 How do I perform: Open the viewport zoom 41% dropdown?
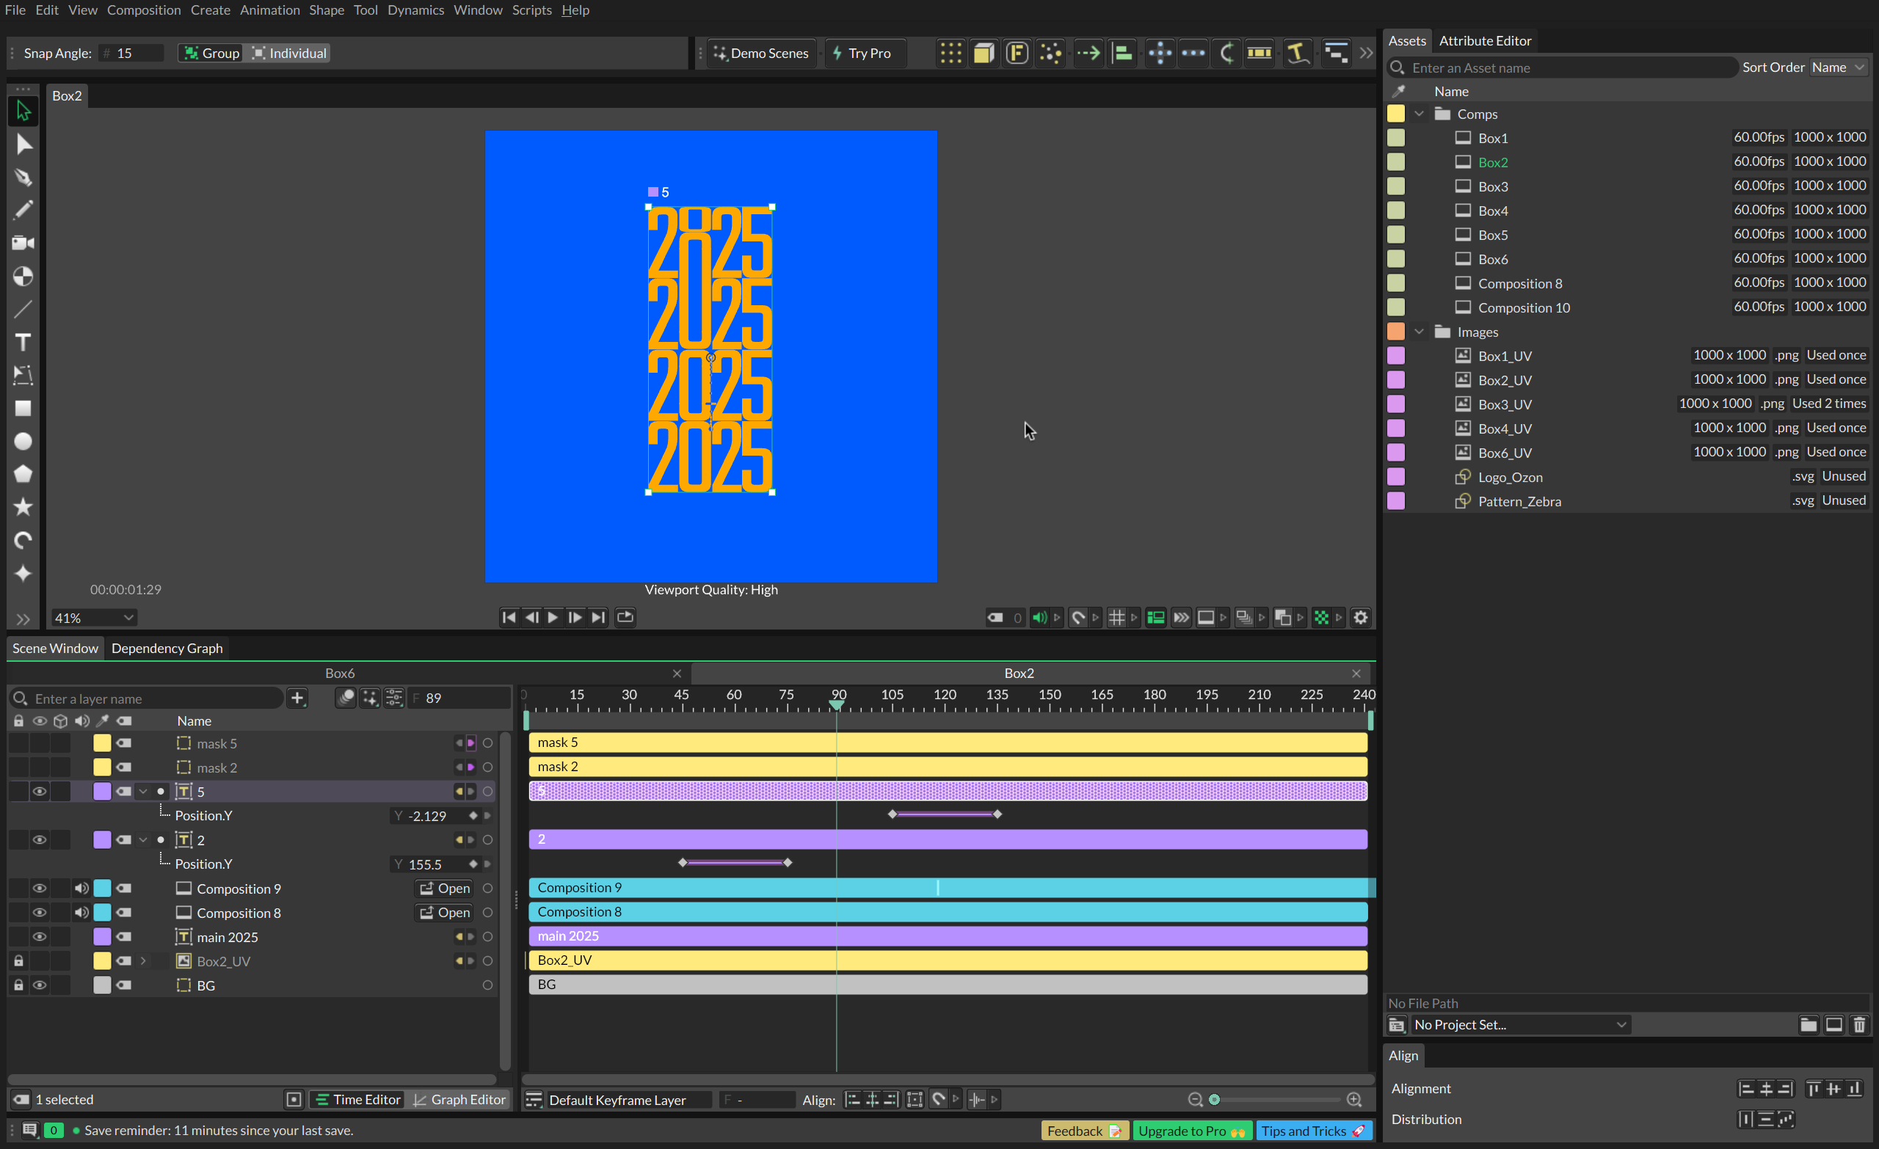coord(93,618)
